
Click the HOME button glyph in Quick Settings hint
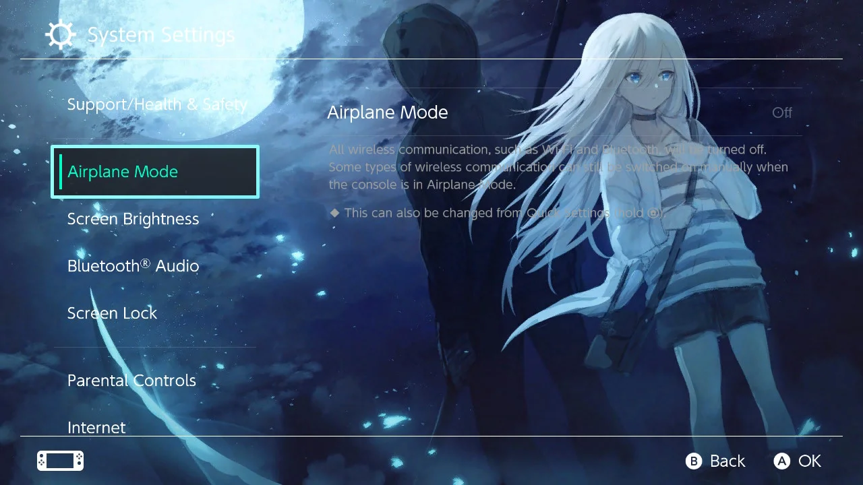pos(653,213)
